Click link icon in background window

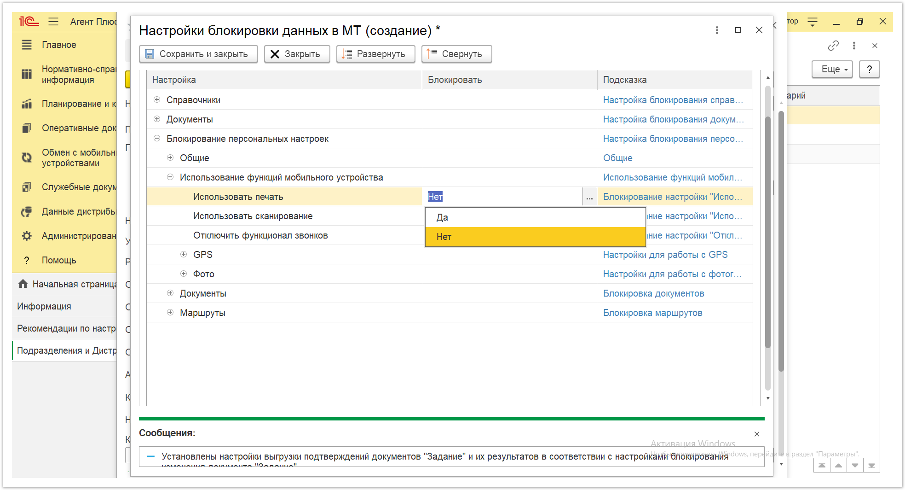(x=833, y=46)
